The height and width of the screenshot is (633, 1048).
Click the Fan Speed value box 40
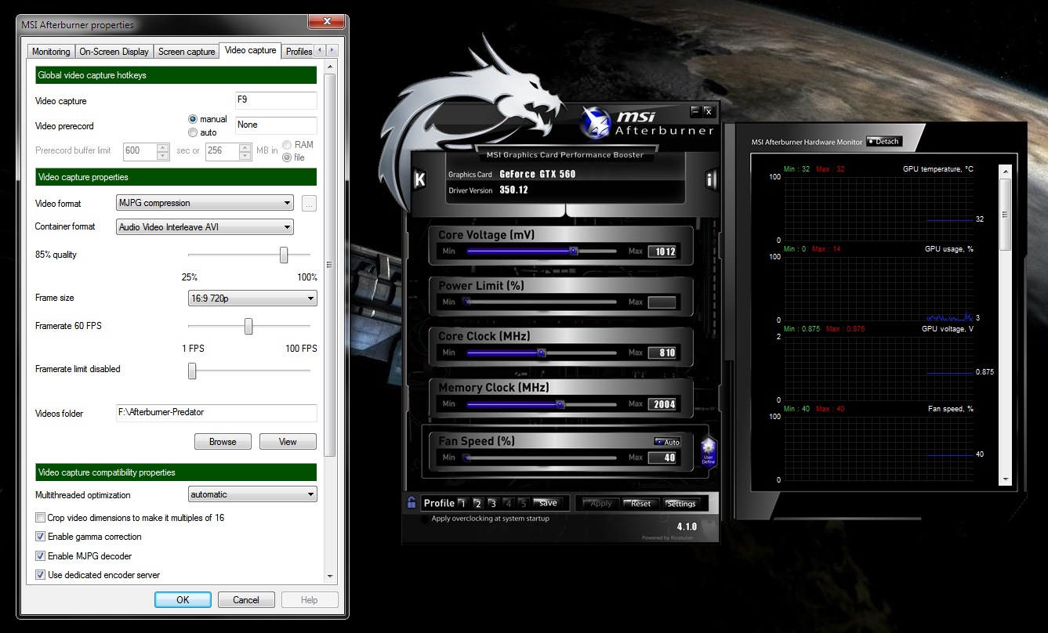pyautogui.click(x=662, y=458)
